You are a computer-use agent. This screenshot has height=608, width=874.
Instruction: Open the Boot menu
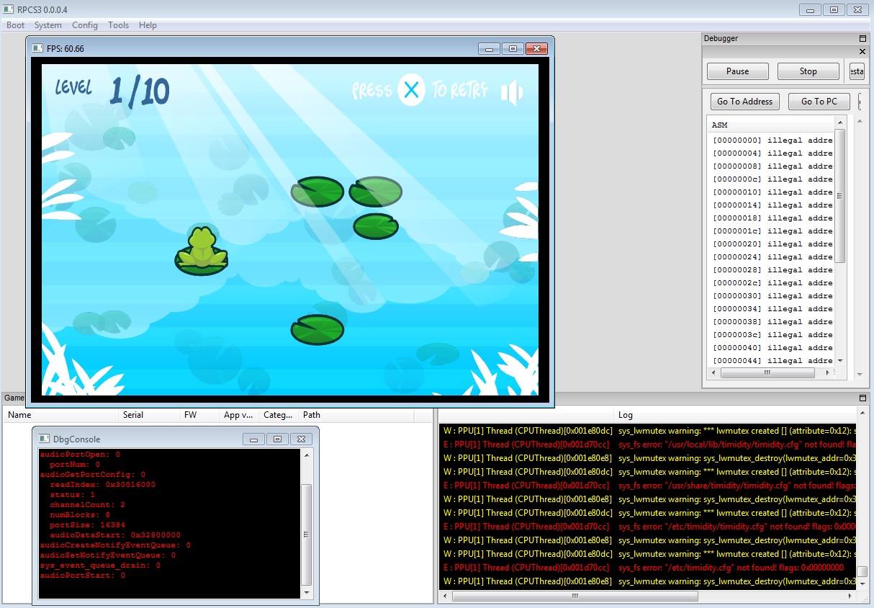[15, 25]
